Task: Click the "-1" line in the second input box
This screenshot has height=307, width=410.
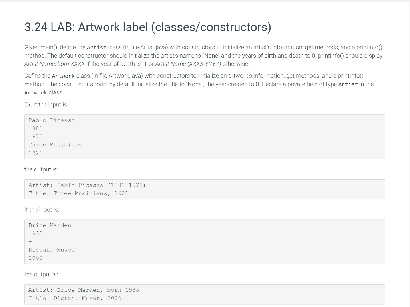Action: (x=32, y=242)
